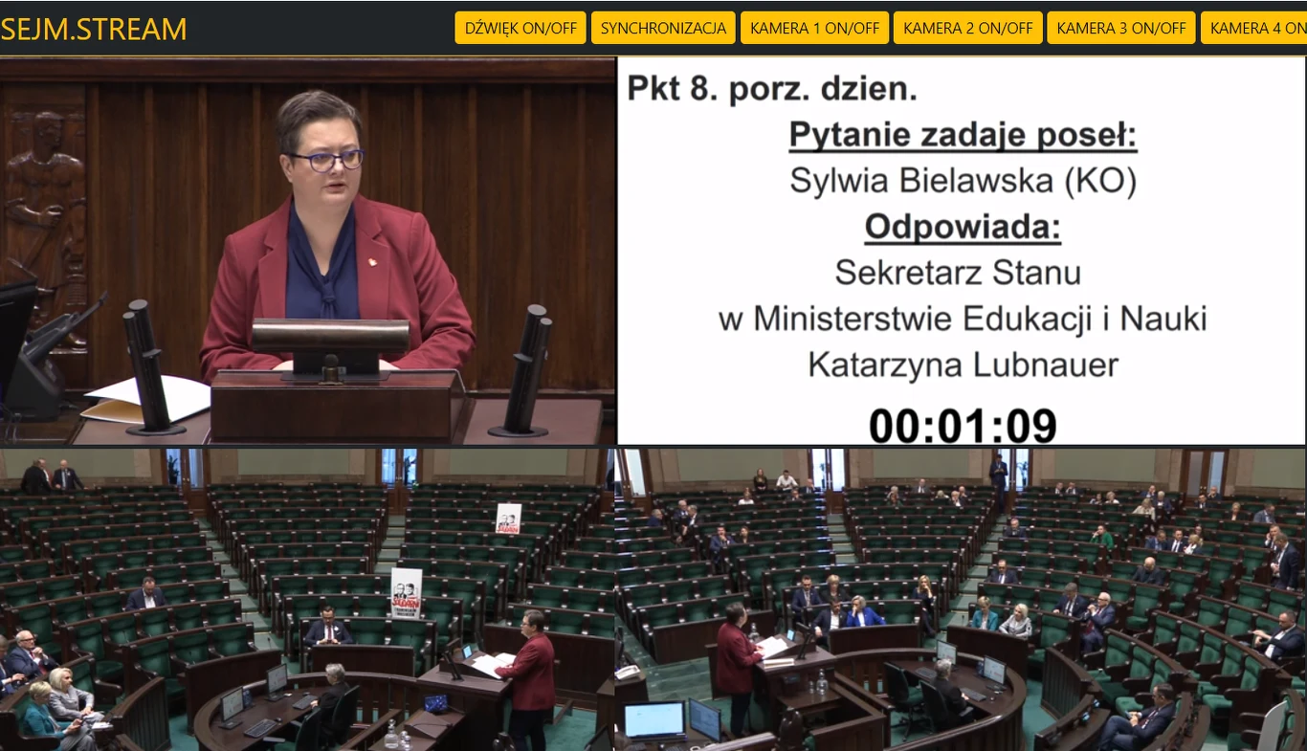Select the Sylwia Bielawska (KO) name text

[x=962, y=178]
